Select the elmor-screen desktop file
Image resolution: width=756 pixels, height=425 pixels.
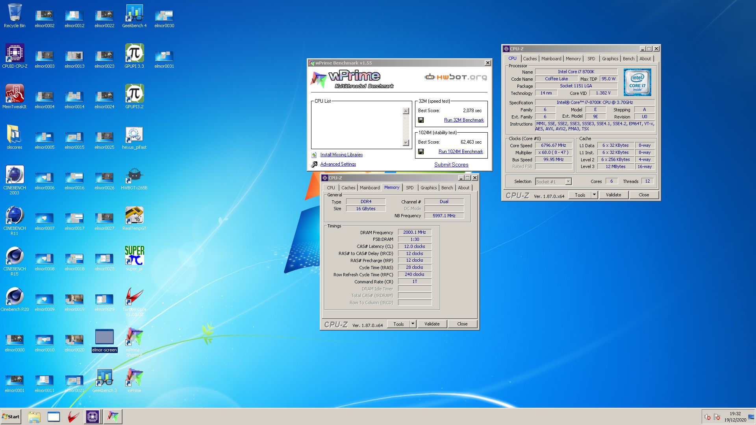tap(104, 340)
